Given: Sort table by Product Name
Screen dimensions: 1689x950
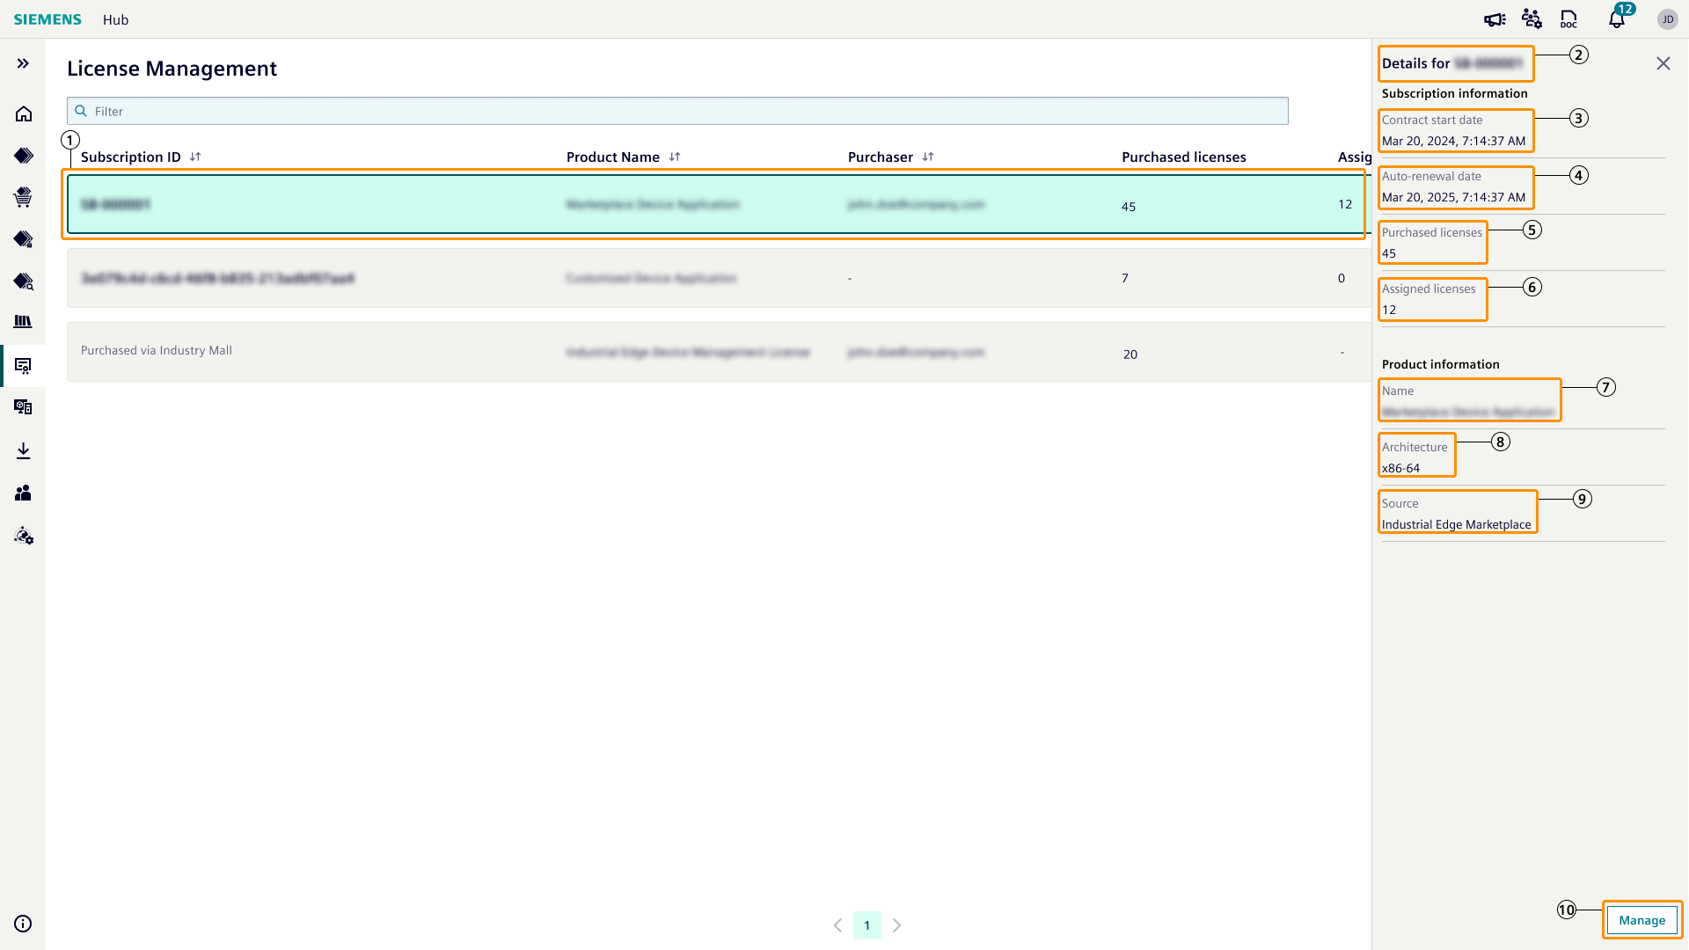Looking at the screenshot, I should pyautogui.click(x=675, y=157).
